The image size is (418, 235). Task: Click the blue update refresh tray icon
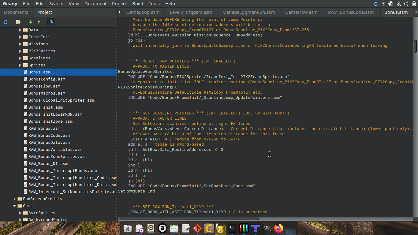(376, 4)
